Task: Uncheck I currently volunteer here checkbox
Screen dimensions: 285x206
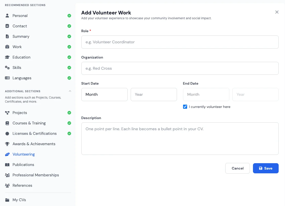Action: pos(185,107)
